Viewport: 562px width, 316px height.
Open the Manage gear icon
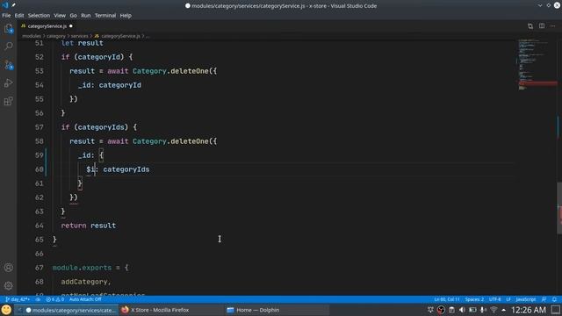click(x=9, y=285)
